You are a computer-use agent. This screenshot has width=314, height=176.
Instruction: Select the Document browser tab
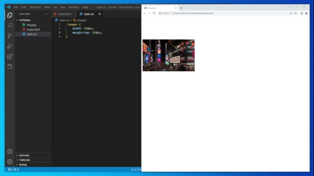[159, 8]
